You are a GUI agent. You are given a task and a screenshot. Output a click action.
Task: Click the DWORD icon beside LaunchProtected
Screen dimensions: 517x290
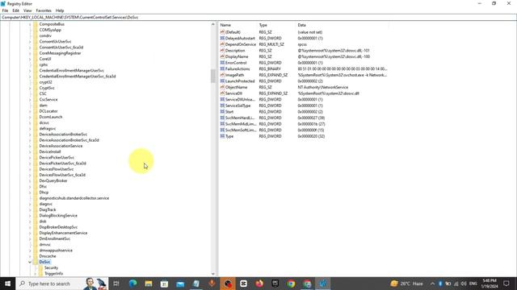coord(222,81)
